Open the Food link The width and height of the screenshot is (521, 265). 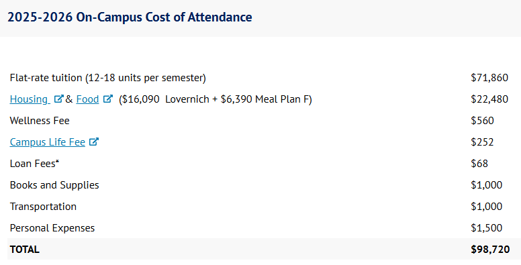pos(87,99)
